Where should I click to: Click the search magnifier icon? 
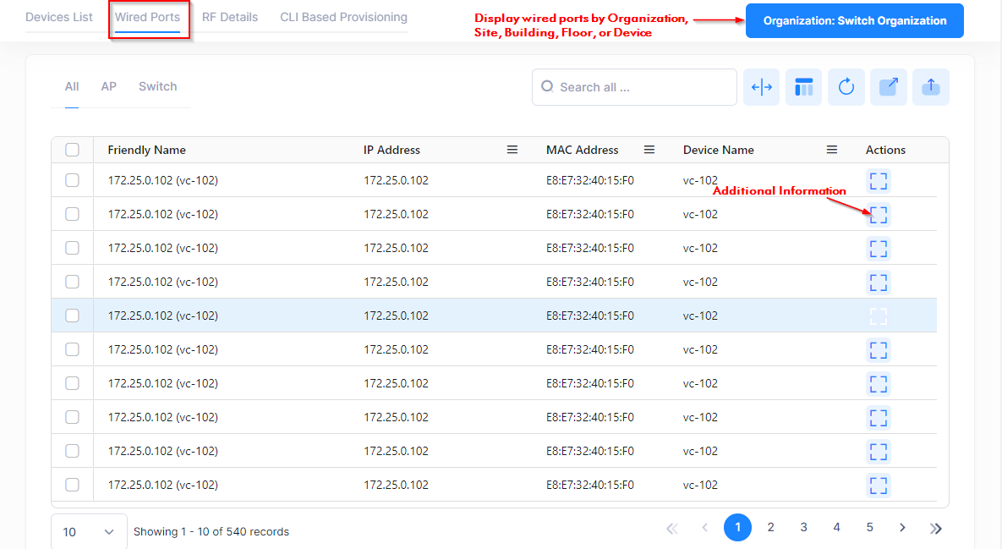pos(548,86)
